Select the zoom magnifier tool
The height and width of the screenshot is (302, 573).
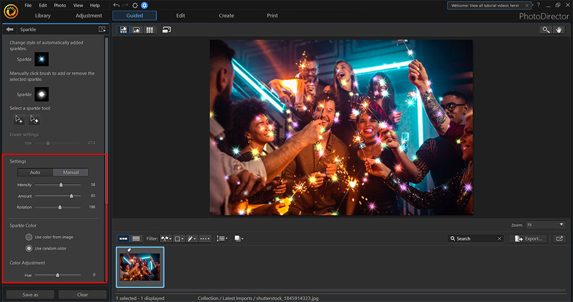coord(545,30)
